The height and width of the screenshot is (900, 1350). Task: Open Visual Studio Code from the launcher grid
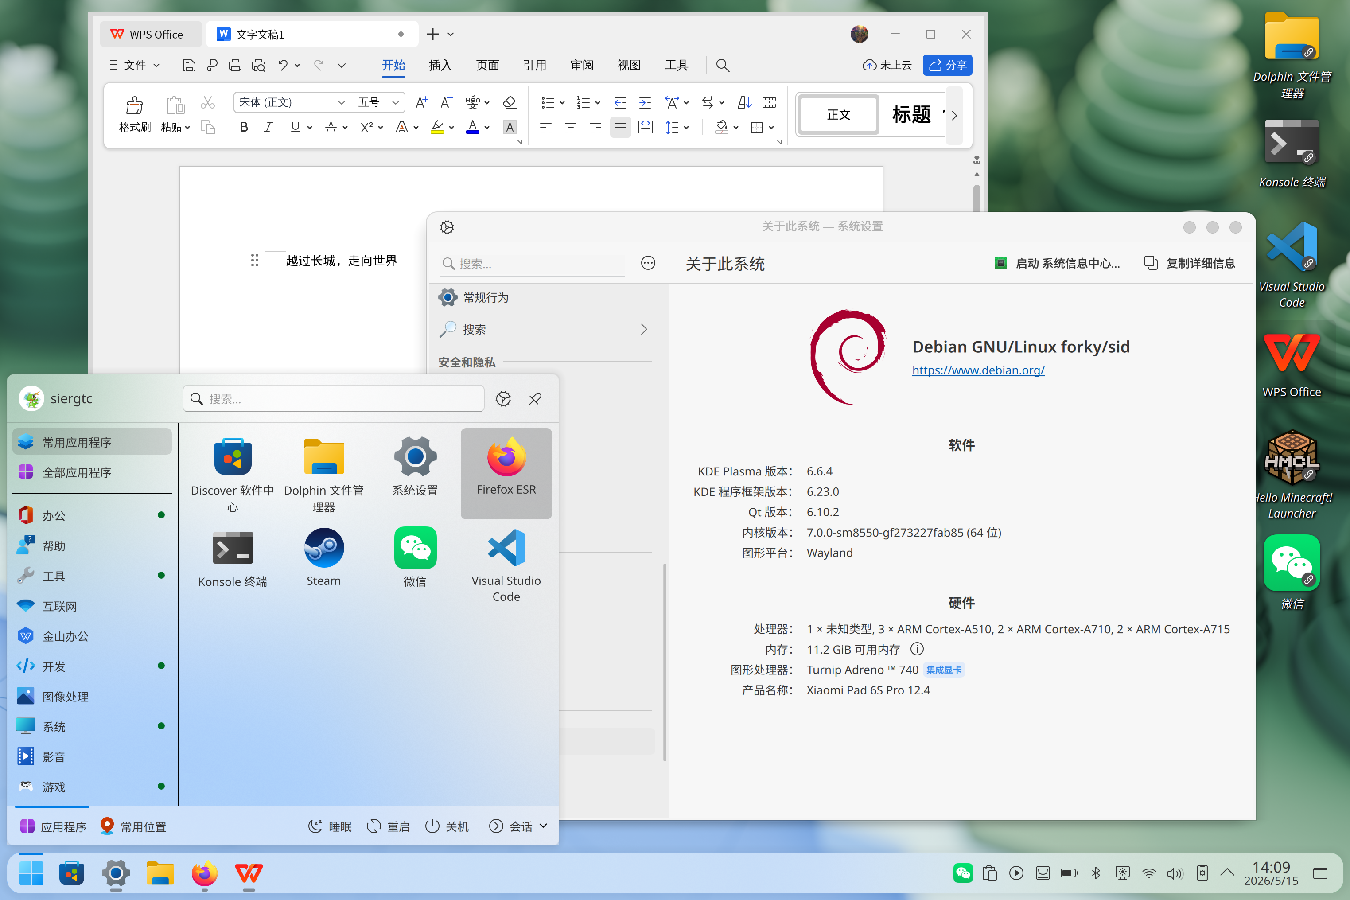pyautogui.click(x=506, y=565)
